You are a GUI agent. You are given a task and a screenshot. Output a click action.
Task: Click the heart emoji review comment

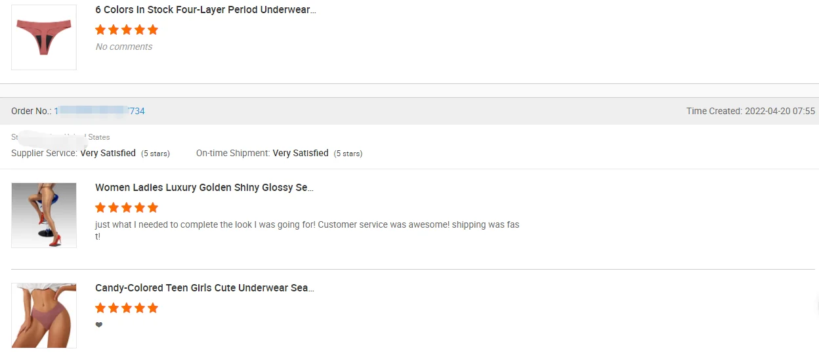pos(99,325)
